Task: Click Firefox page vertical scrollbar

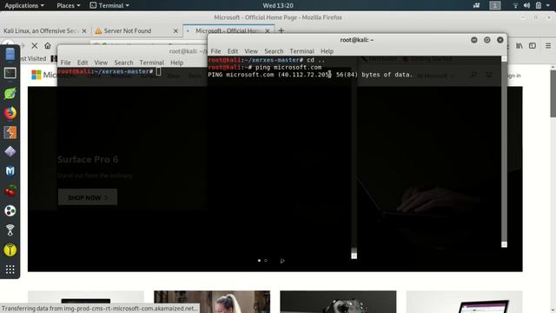Action: (553, 94)
